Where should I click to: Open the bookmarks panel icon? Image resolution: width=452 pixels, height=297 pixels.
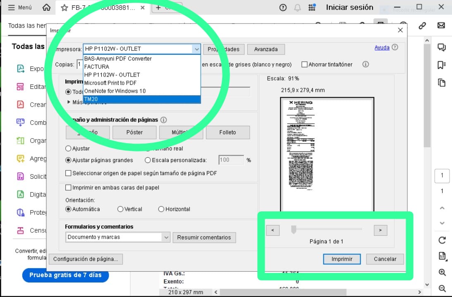[x=442, y=65]
